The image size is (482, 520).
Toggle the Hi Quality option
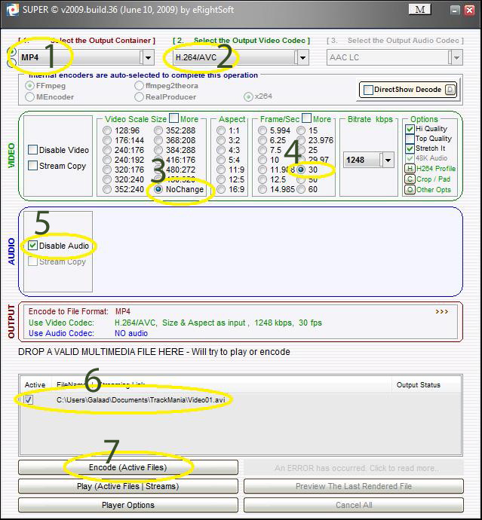[x=410, y=129]
